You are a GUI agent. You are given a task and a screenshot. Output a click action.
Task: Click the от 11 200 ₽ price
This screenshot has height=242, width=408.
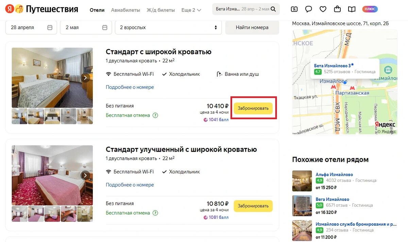[326, 237]
